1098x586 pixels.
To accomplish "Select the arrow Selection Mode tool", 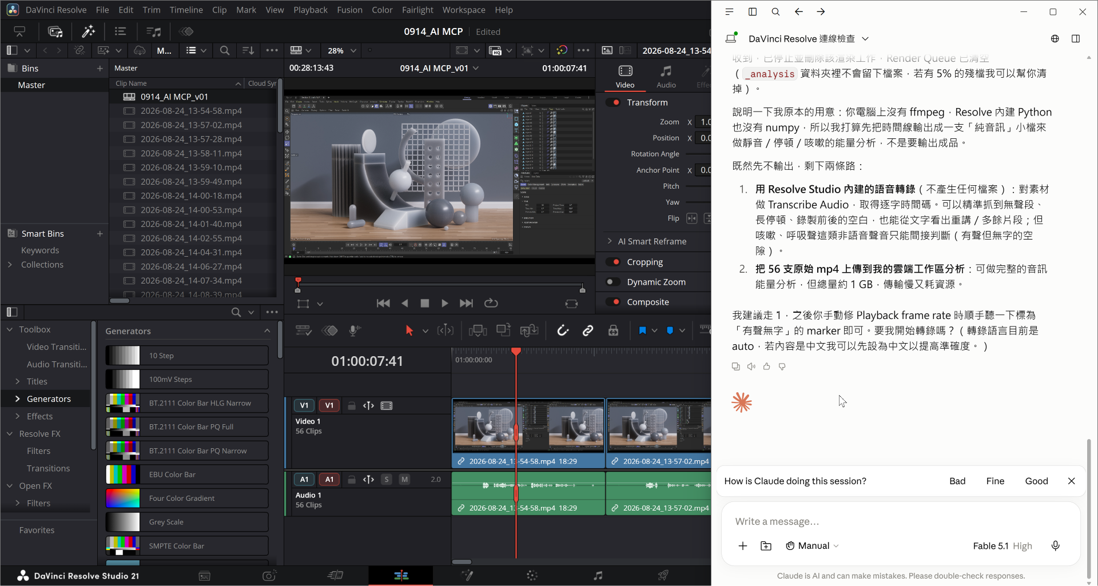I will (x=409, y=330).
